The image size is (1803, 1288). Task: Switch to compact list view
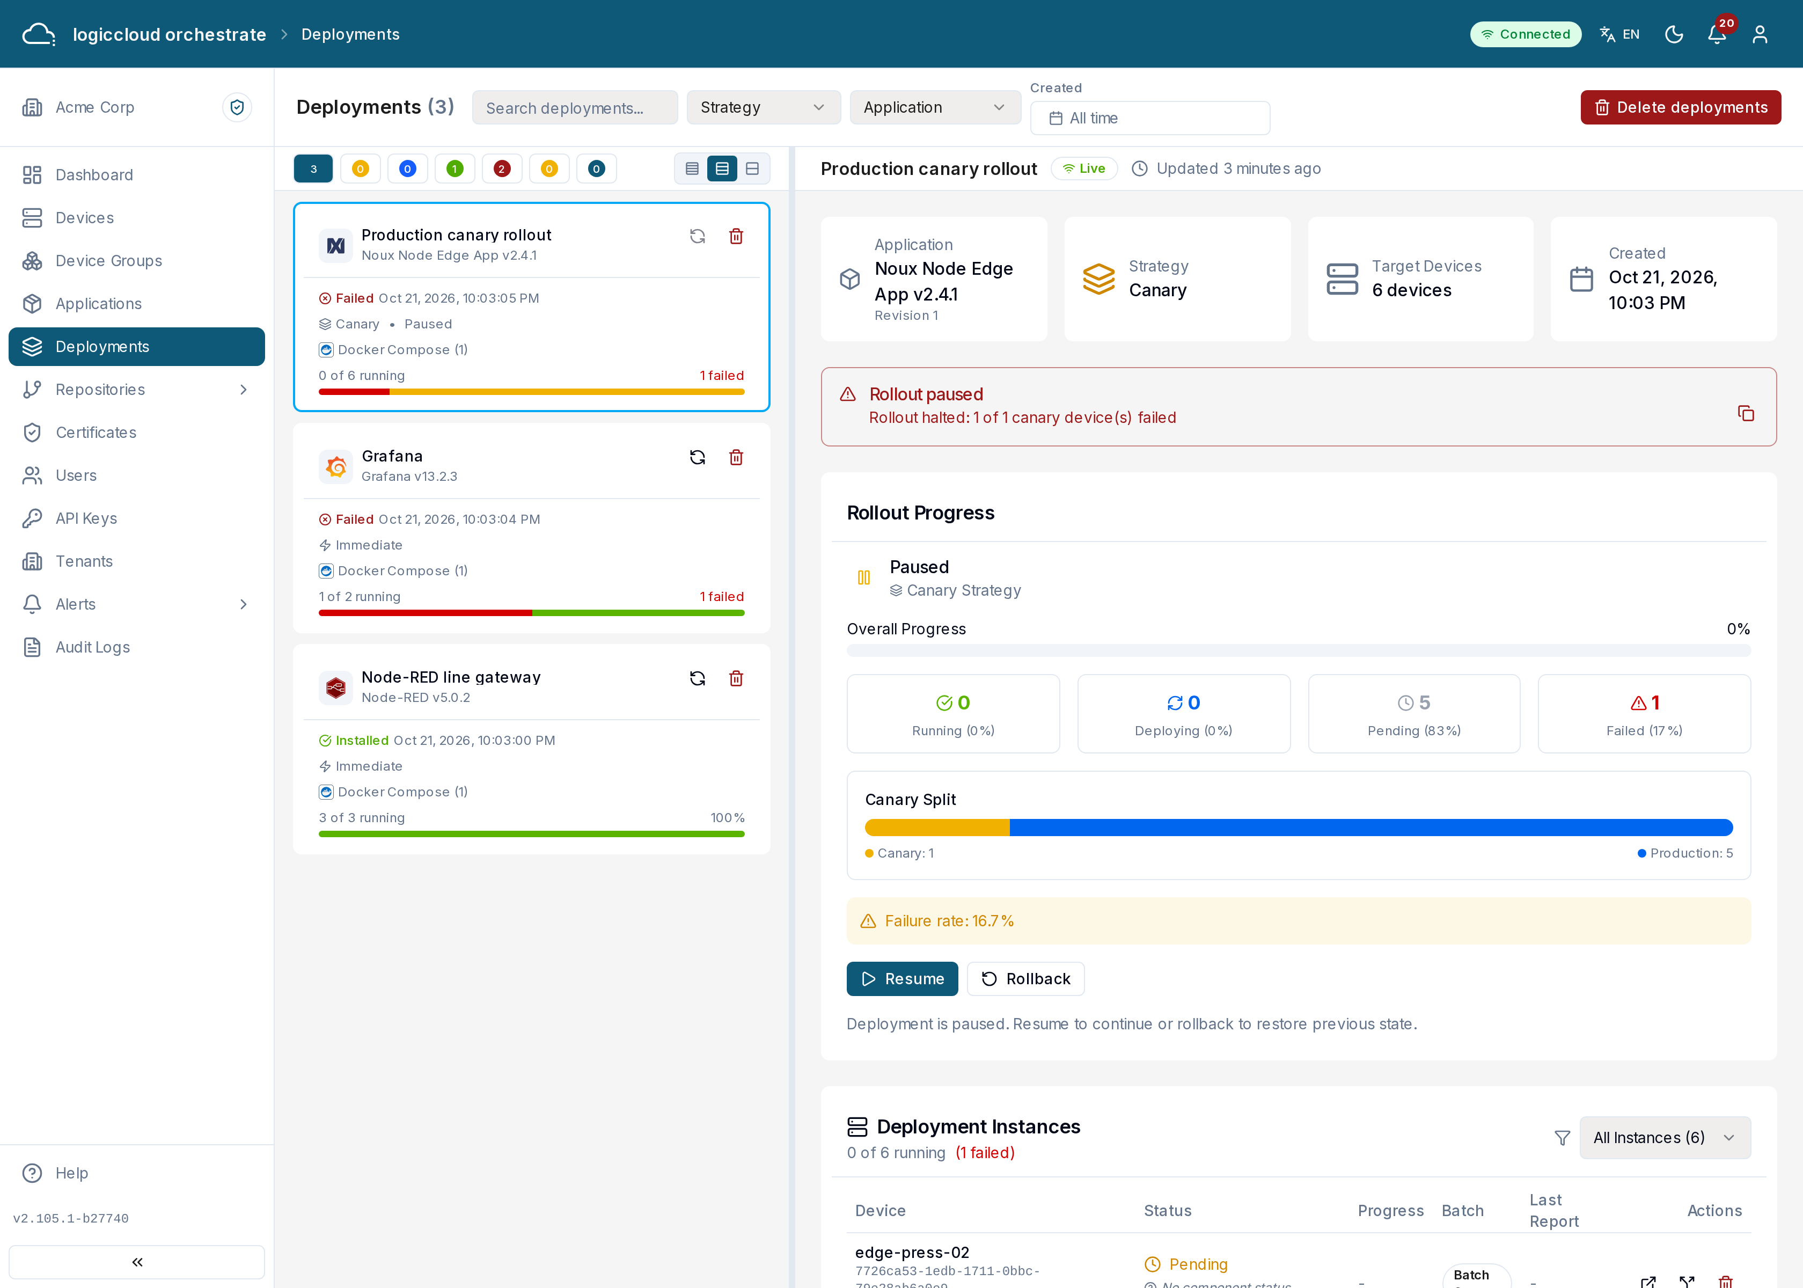pyautogui.click(x=692, y=169)
